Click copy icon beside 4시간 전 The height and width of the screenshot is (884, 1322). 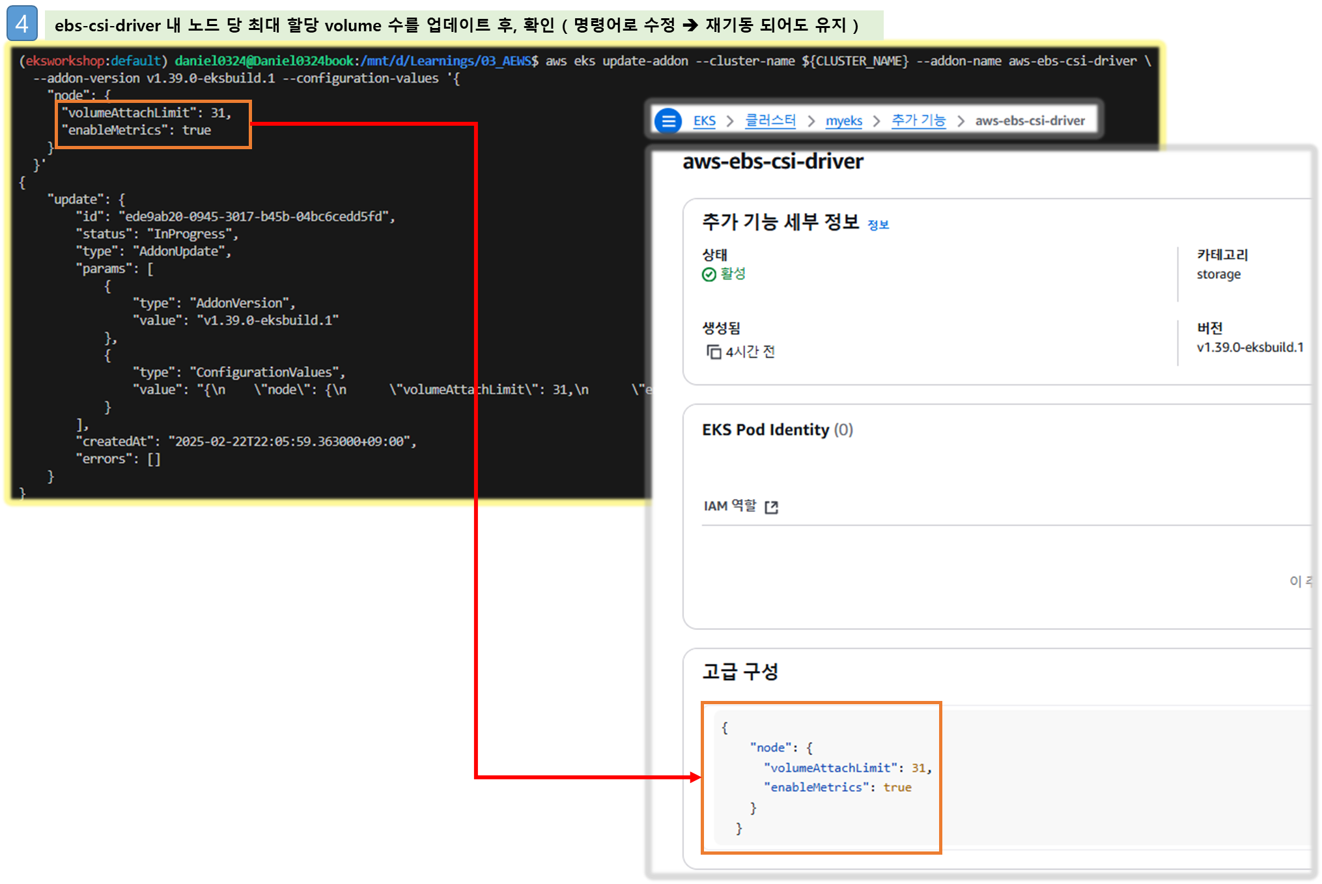click(714, 352)
